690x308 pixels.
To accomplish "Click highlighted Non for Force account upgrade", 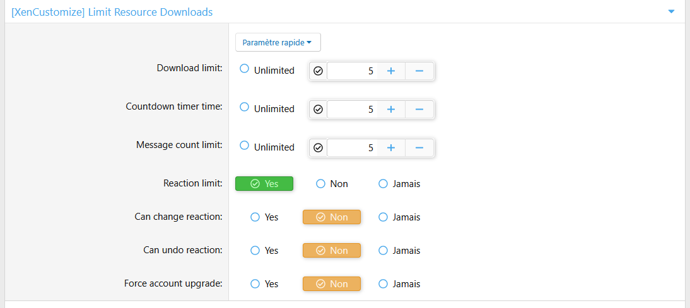I will [x=332, y=284].
